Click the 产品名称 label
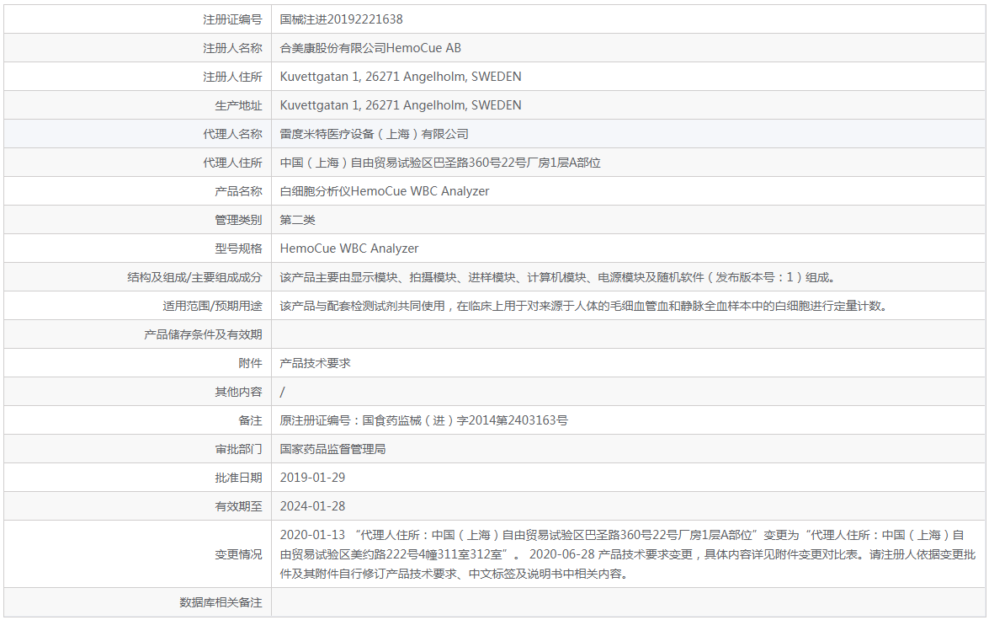The width and height of the screenshot is (989, 620). point(238,191)
